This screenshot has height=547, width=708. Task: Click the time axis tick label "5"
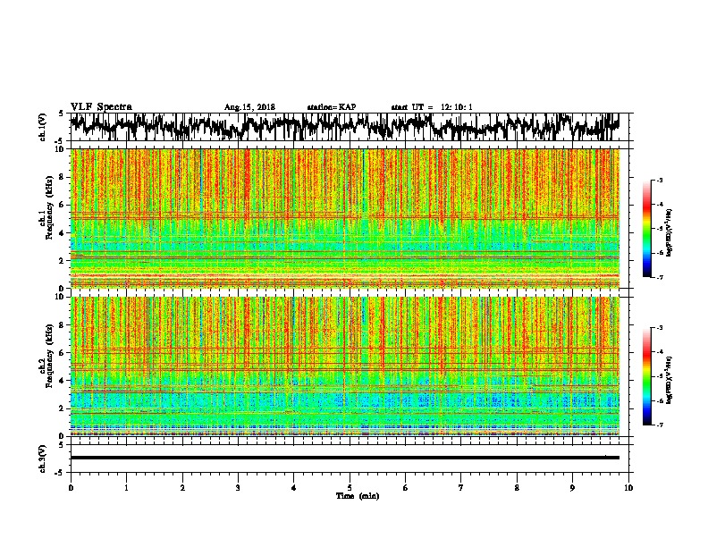pos(350,488)
